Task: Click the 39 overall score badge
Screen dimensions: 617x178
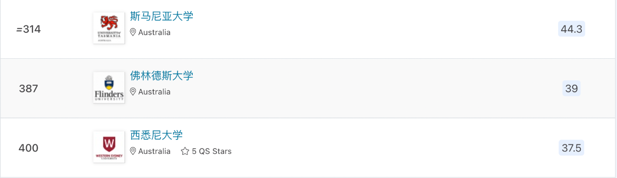Action: click(572, 89)
